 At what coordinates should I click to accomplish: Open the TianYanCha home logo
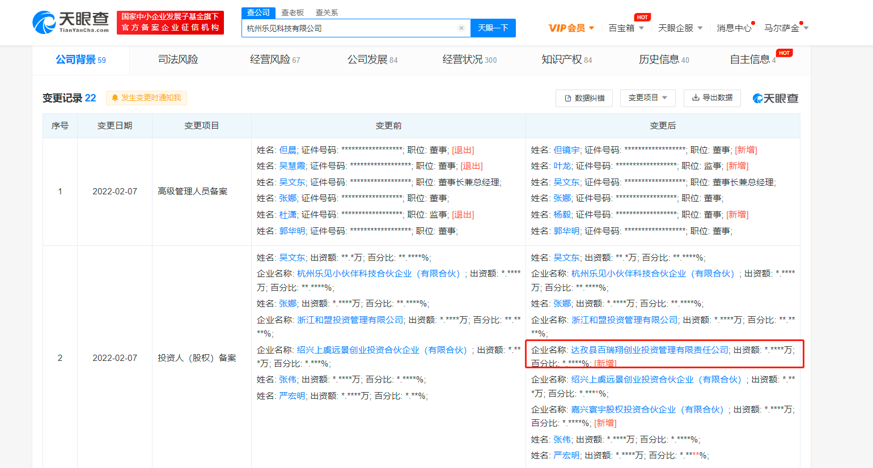click(x=70, y=23)
